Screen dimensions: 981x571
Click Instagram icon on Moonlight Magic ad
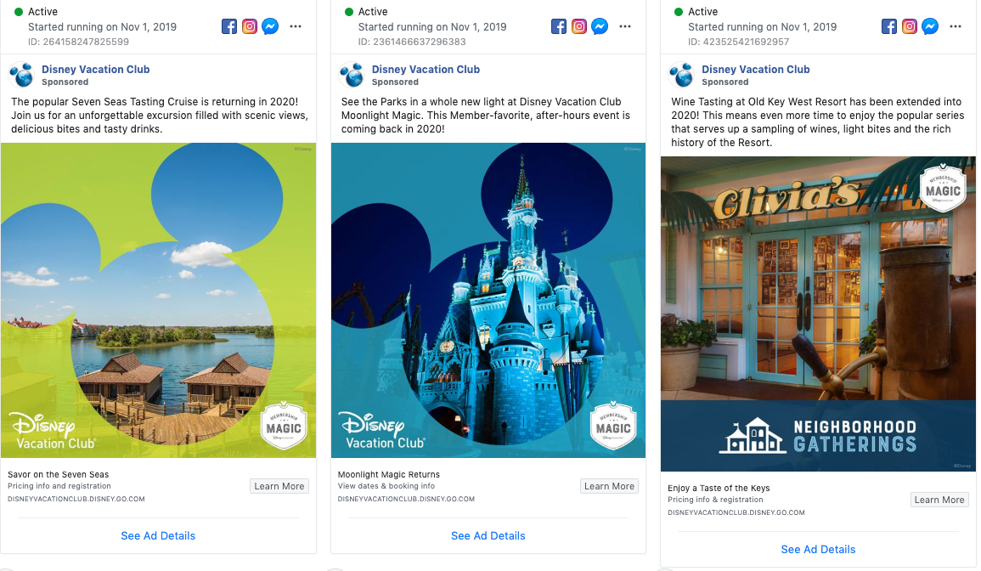579,27
